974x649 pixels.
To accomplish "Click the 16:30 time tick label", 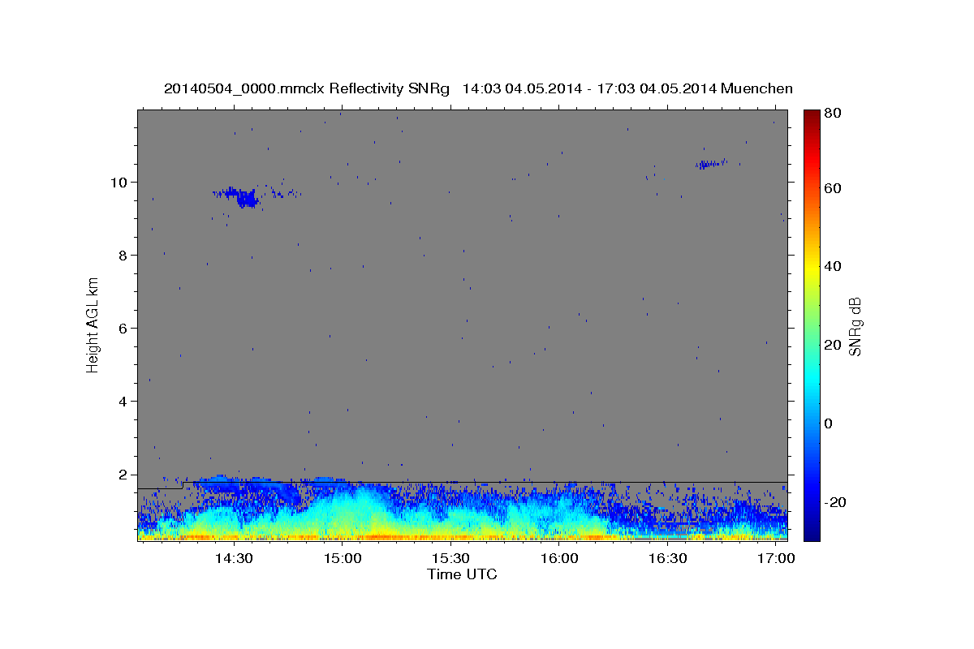I will 667,559.
